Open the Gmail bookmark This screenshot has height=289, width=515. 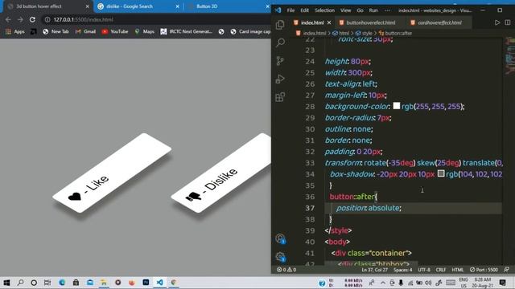coord(85,32)
